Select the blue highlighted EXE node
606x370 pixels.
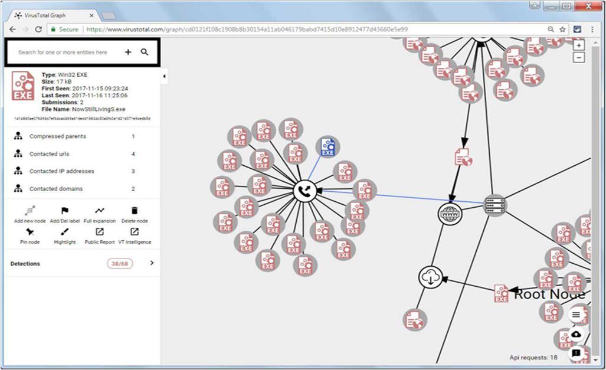tap(327, 148)
